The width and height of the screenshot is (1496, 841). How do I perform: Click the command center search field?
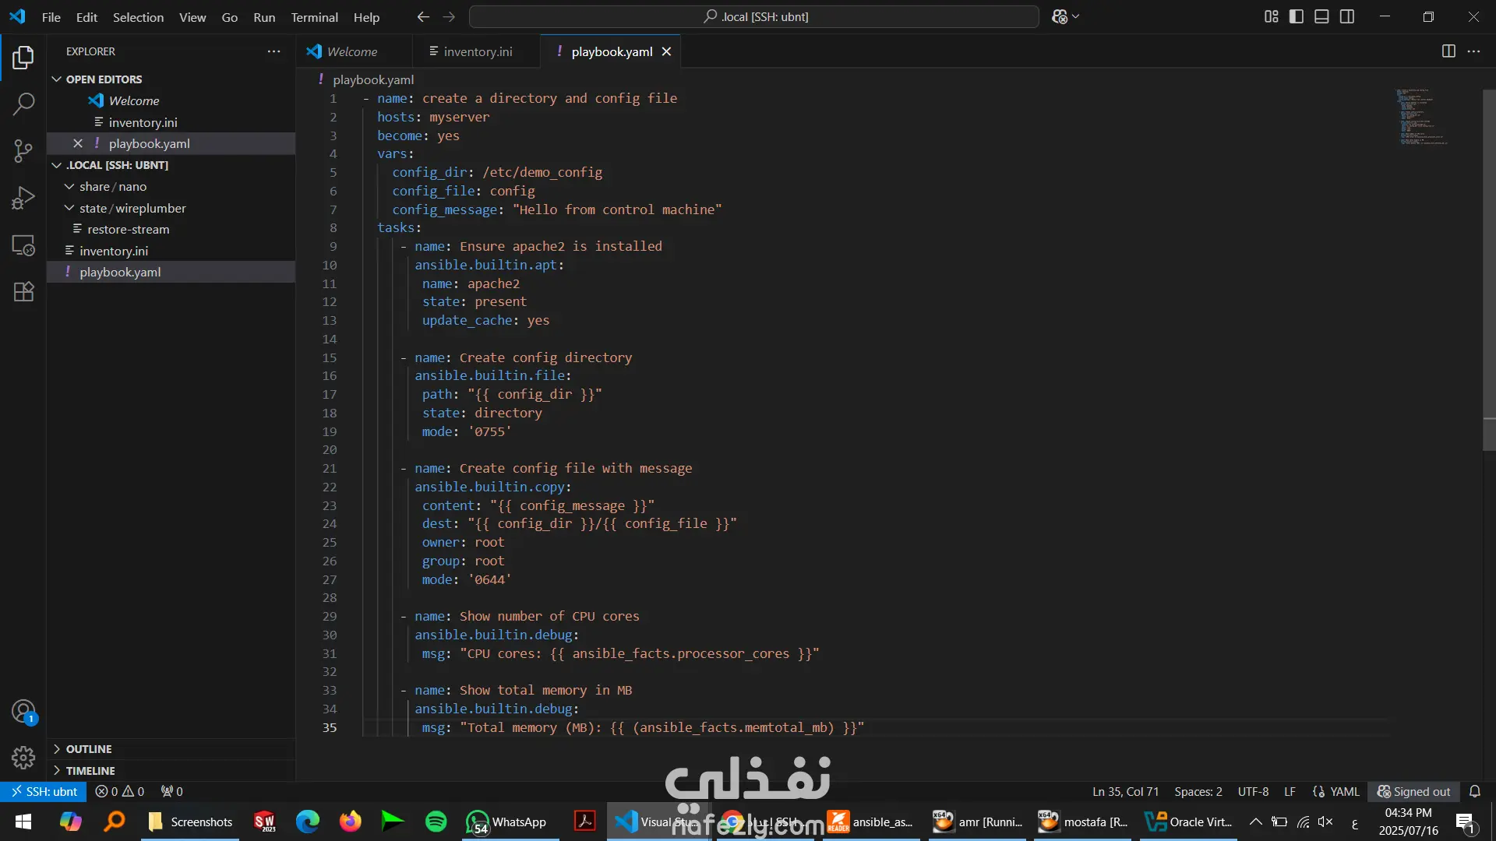pyautogui.click(x=754, y=16)
